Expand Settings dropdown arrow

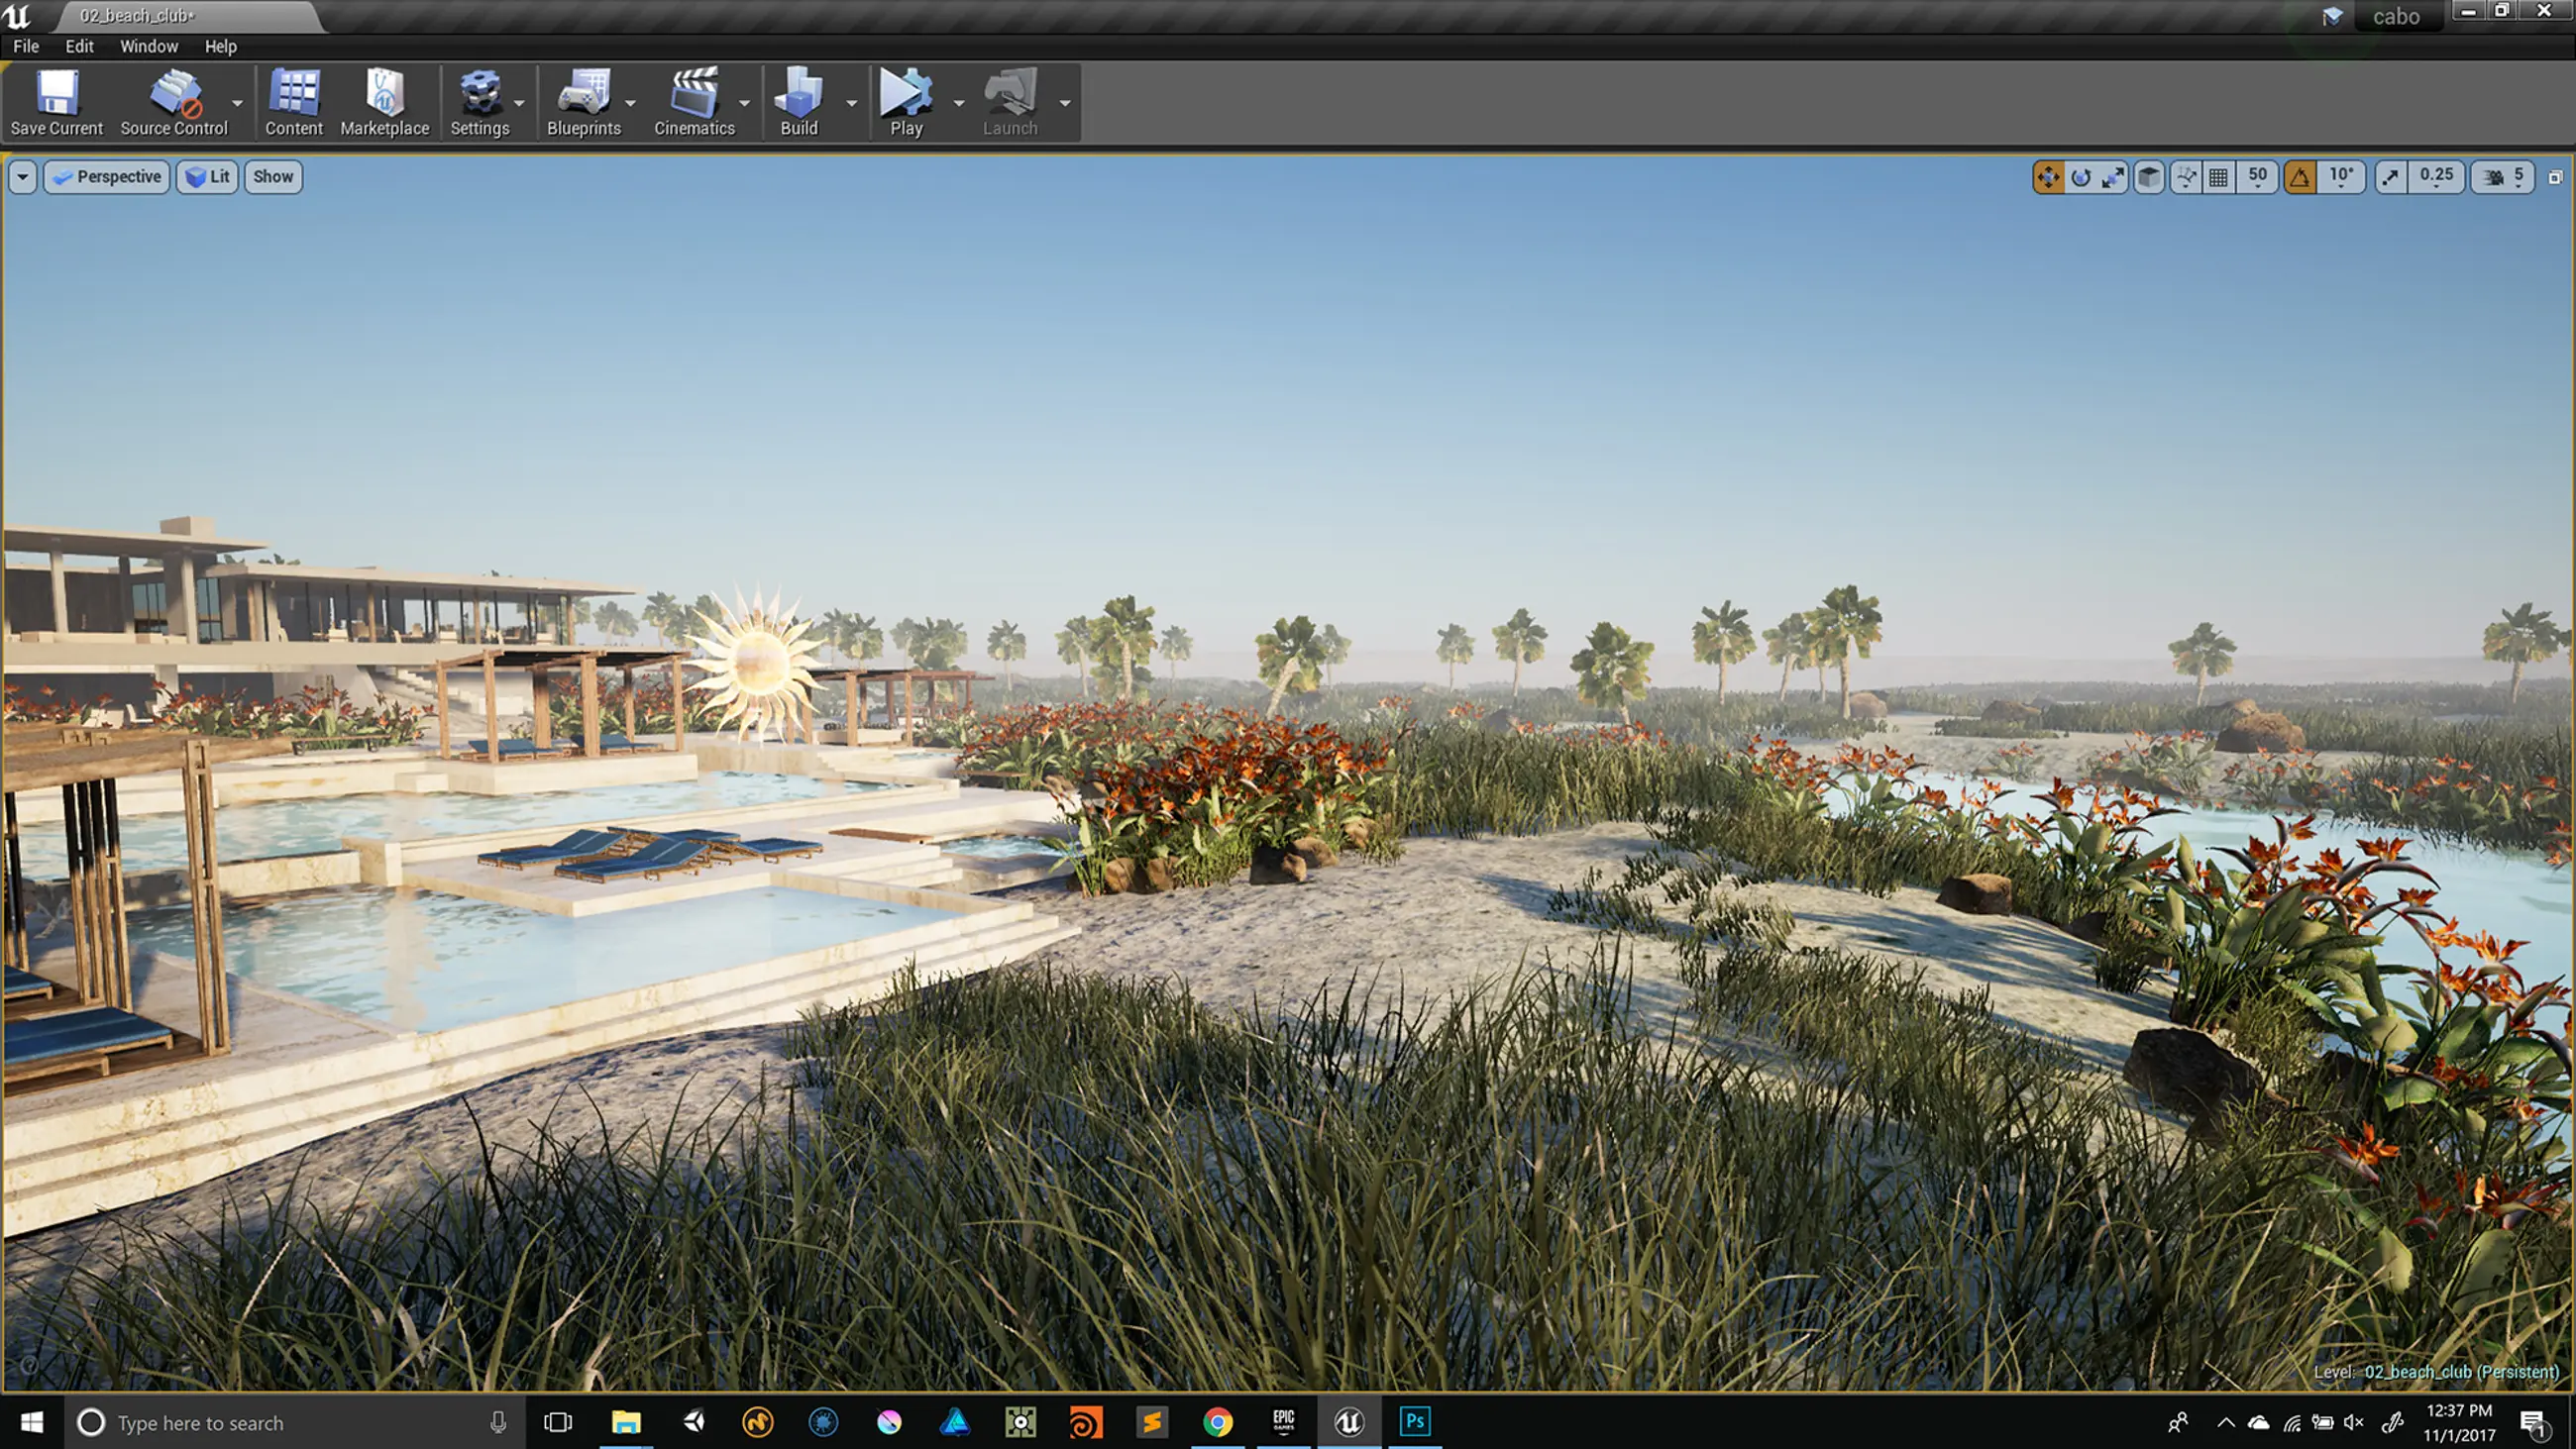519,103
